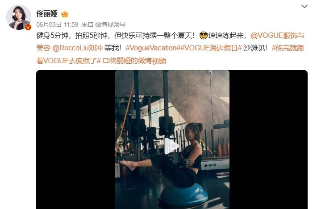Image resolution: width=317 pixels, height=209 pixels.
Task: Open the 佟丽娅 username link
Action: point(47,14)
